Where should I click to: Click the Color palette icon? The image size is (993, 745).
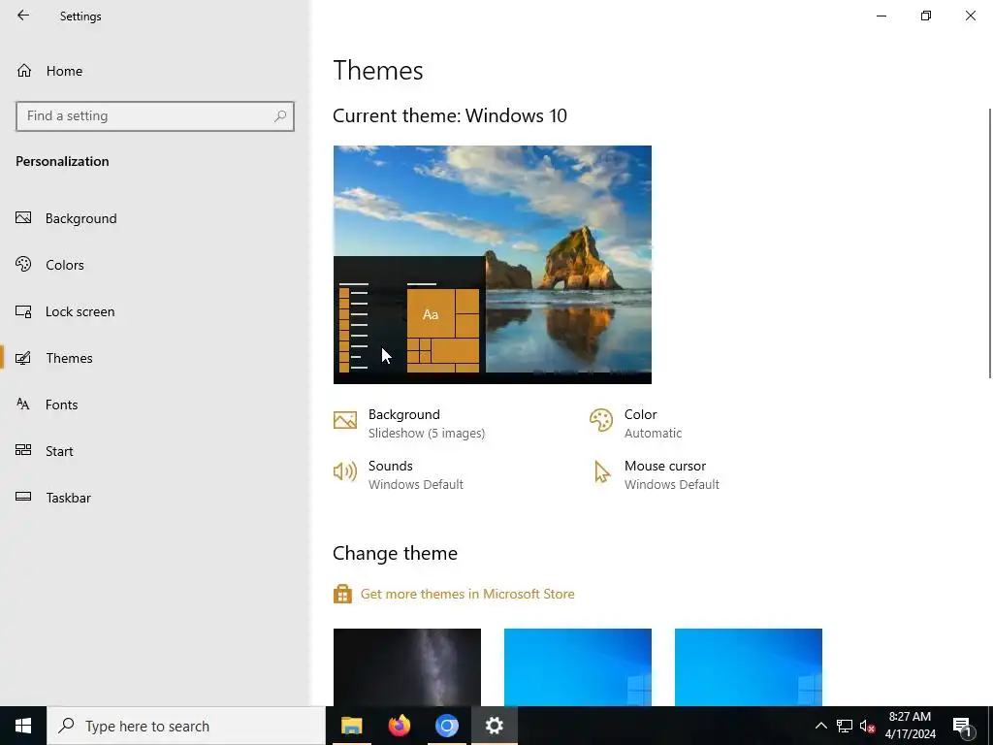click(x=601, y=420)
